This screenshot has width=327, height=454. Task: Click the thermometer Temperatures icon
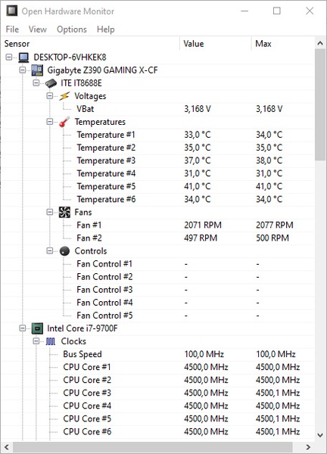(x=64, y=122)
